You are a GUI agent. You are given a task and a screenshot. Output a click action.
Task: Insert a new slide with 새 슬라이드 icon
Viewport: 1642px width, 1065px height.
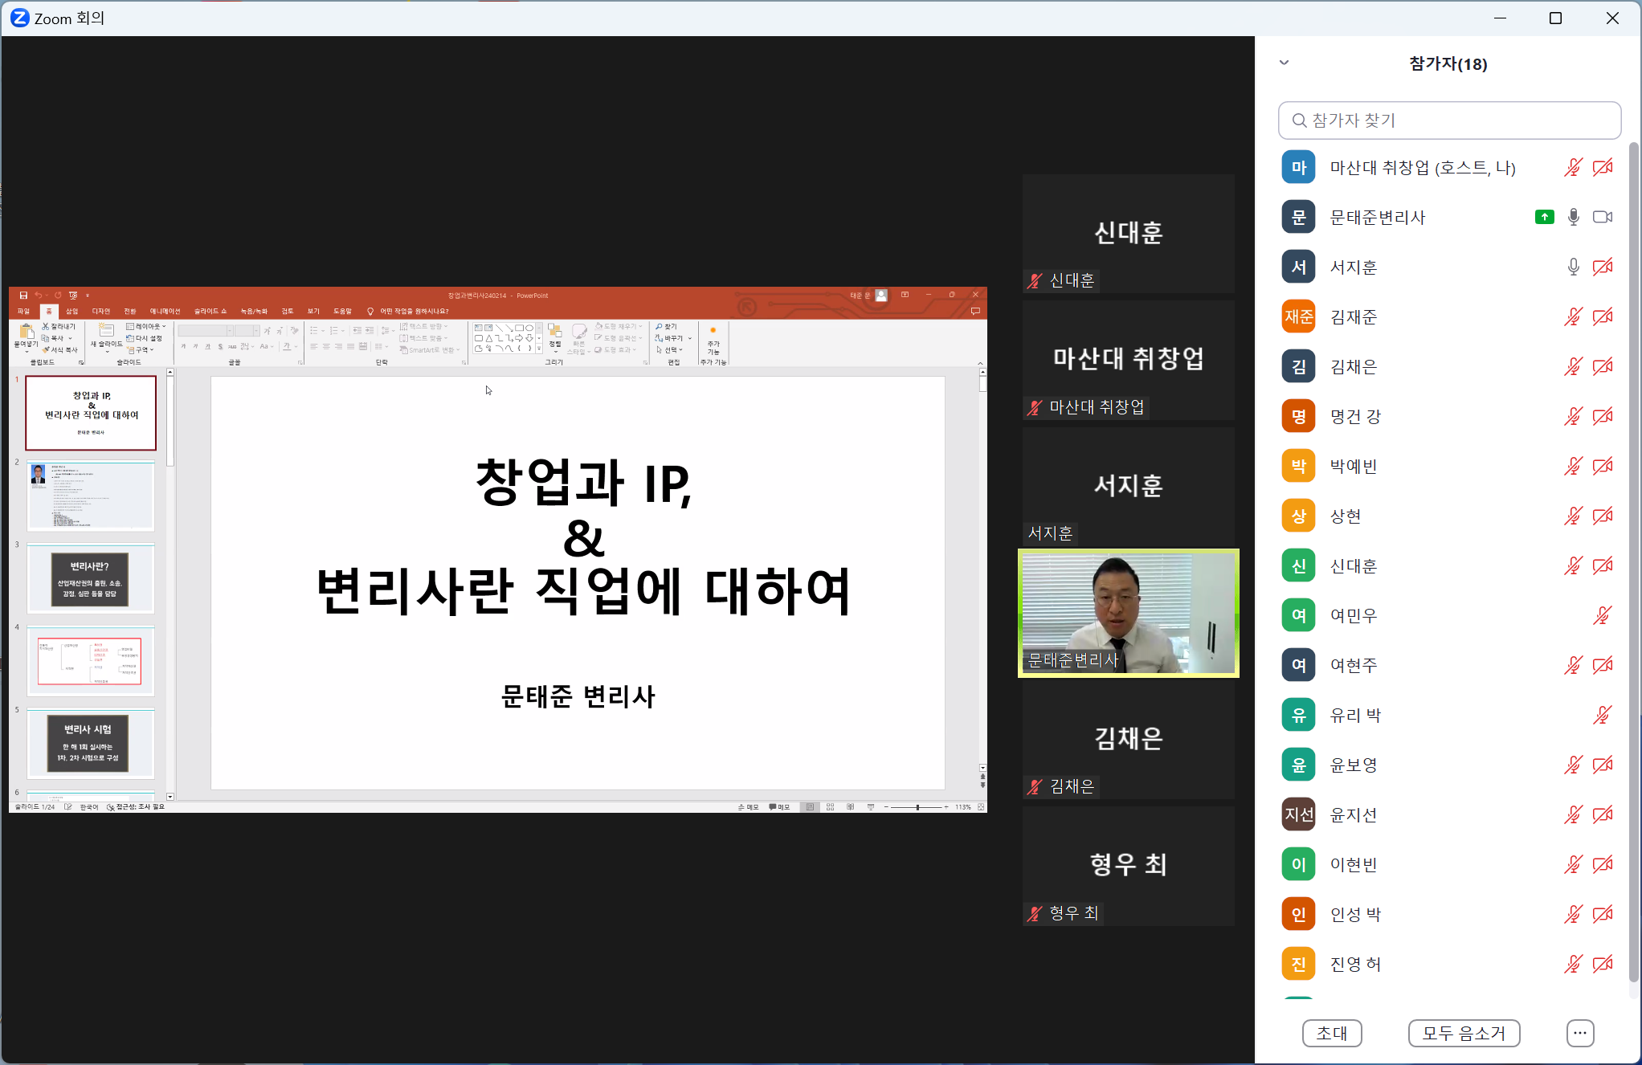click(x=104, y=332)
